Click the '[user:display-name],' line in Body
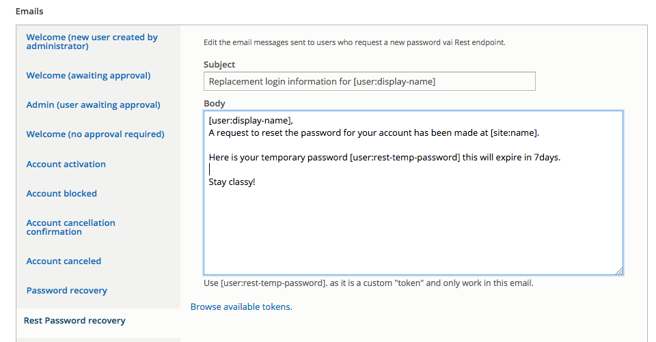Screen dimensions: 656x342 (251, 120)
